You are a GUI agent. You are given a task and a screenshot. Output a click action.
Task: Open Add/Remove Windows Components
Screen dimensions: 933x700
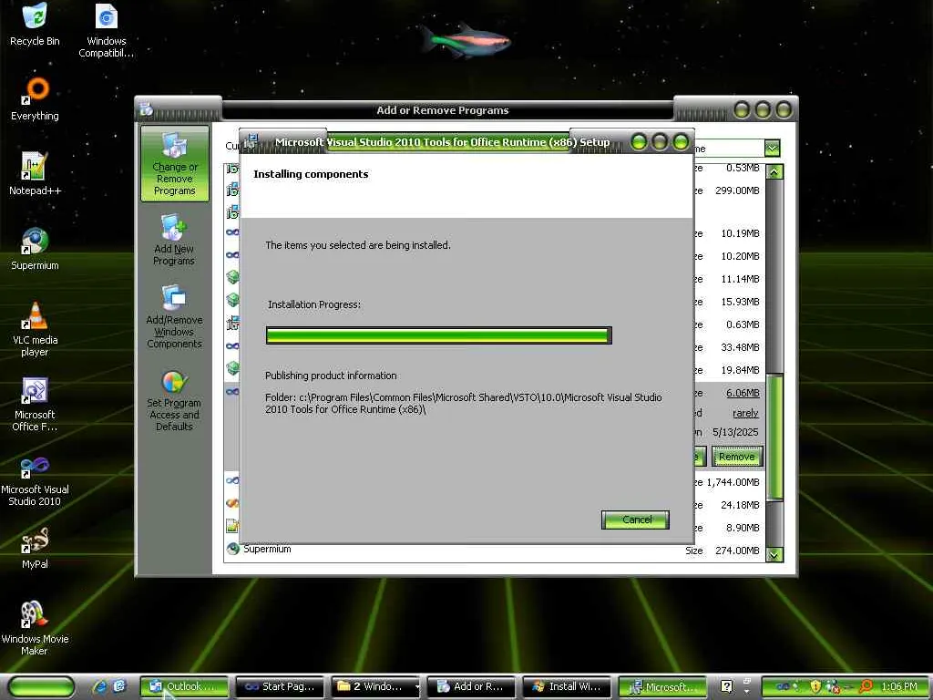174,316
